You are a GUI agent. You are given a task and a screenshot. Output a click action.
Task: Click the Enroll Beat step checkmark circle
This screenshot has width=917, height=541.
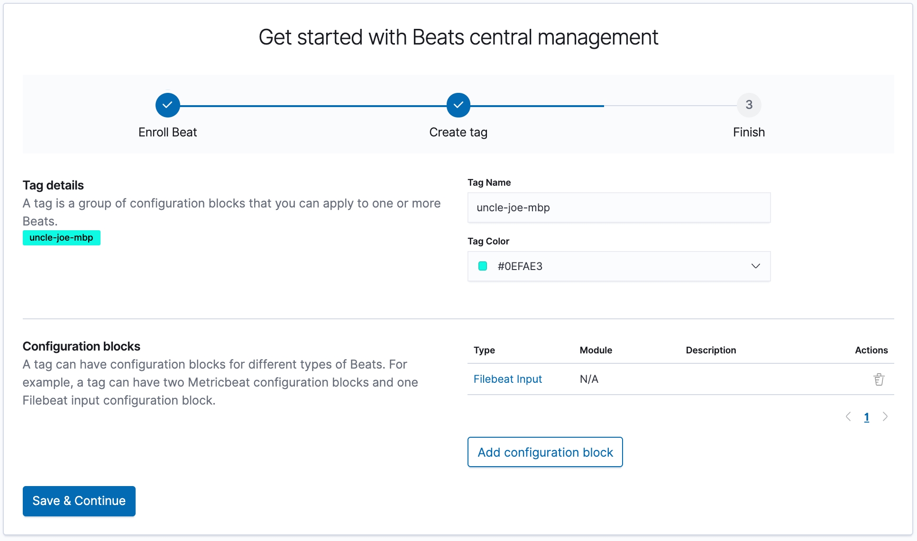click(167, 105)
